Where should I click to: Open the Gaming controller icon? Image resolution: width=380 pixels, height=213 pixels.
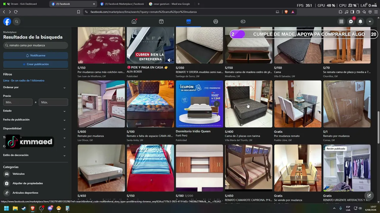pyautogui.click(x=243, y=22)
